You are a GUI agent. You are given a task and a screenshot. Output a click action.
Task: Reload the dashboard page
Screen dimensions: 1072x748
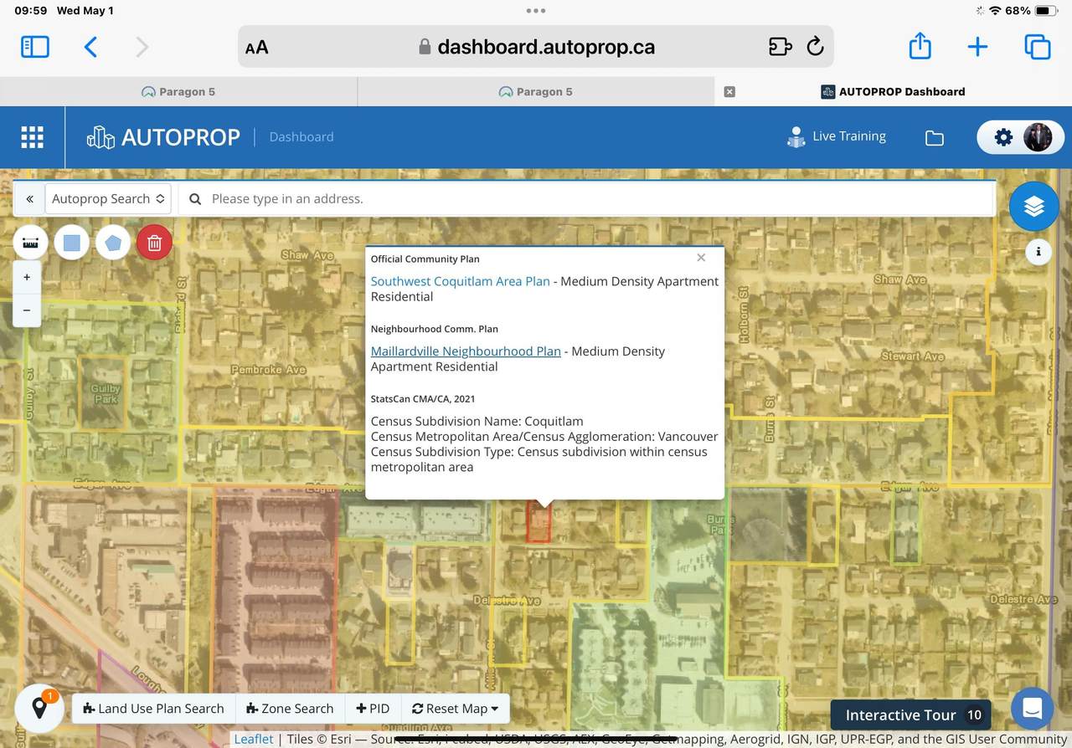pyautogui.click(x=815, y=47)
